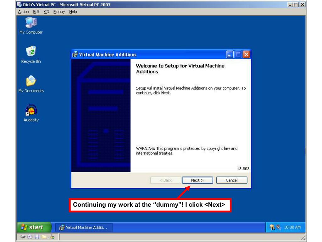322x242 pixels.
Task: Click the network adapter status icon
Action: 51,237
